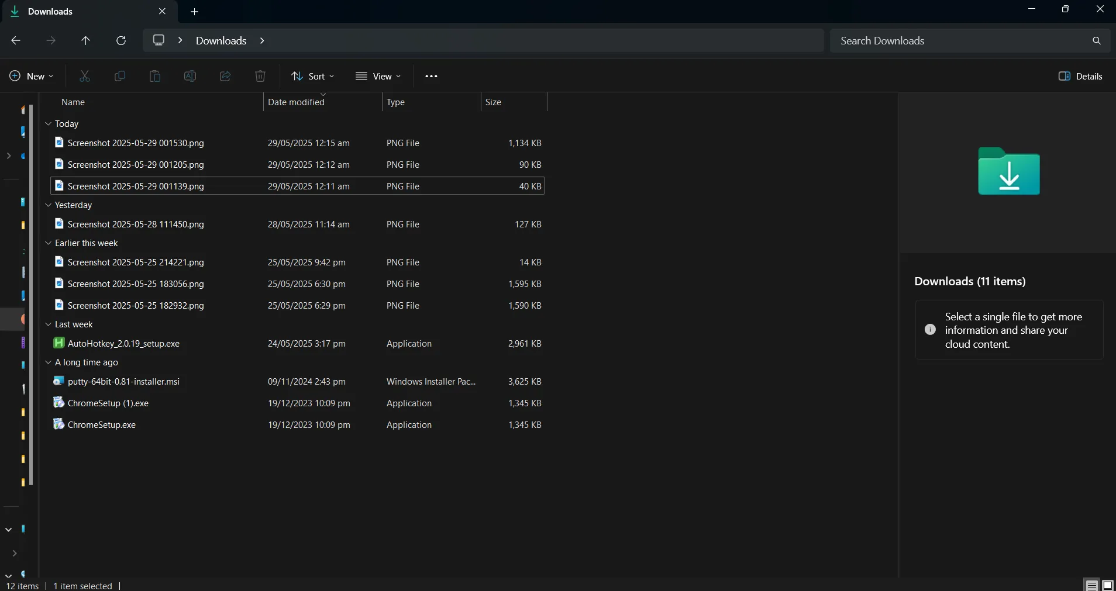Refresh the Downloads folder view
Screen dimensions: 1116x591
pyautogui.click(x=121, y=40)
